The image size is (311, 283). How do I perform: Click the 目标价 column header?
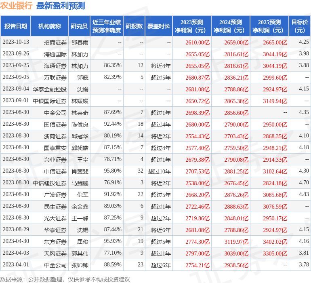[300, 26]
